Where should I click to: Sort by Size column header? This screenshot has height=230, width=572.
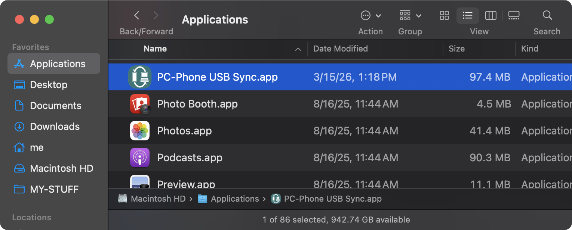point(456,49)
